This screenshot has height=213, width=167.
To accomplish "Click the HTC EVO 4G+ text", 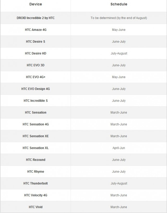I will [x=36, y=77].
